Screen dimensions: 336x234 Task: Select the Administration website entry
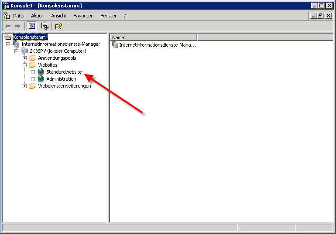pos(61,79)
